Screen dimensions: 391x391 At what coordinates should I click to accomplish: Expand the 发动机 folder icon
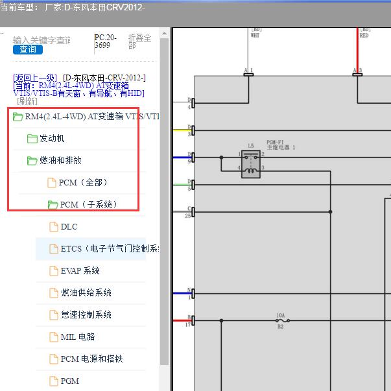32,138
